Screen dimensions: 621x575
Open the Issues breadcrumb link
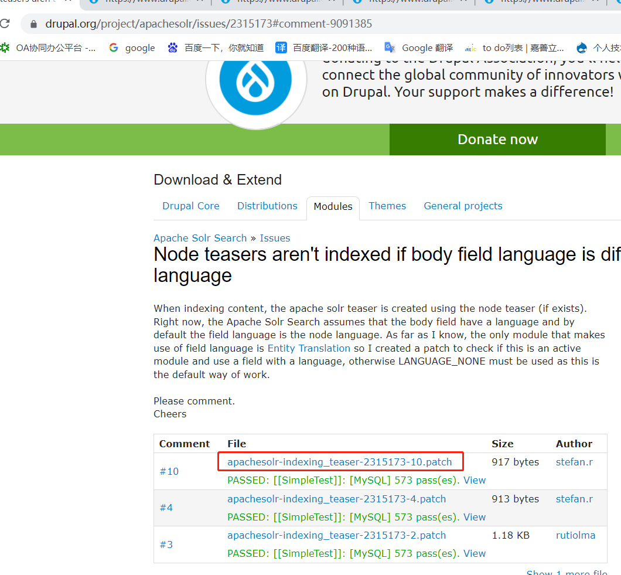(x=275, y=238)
